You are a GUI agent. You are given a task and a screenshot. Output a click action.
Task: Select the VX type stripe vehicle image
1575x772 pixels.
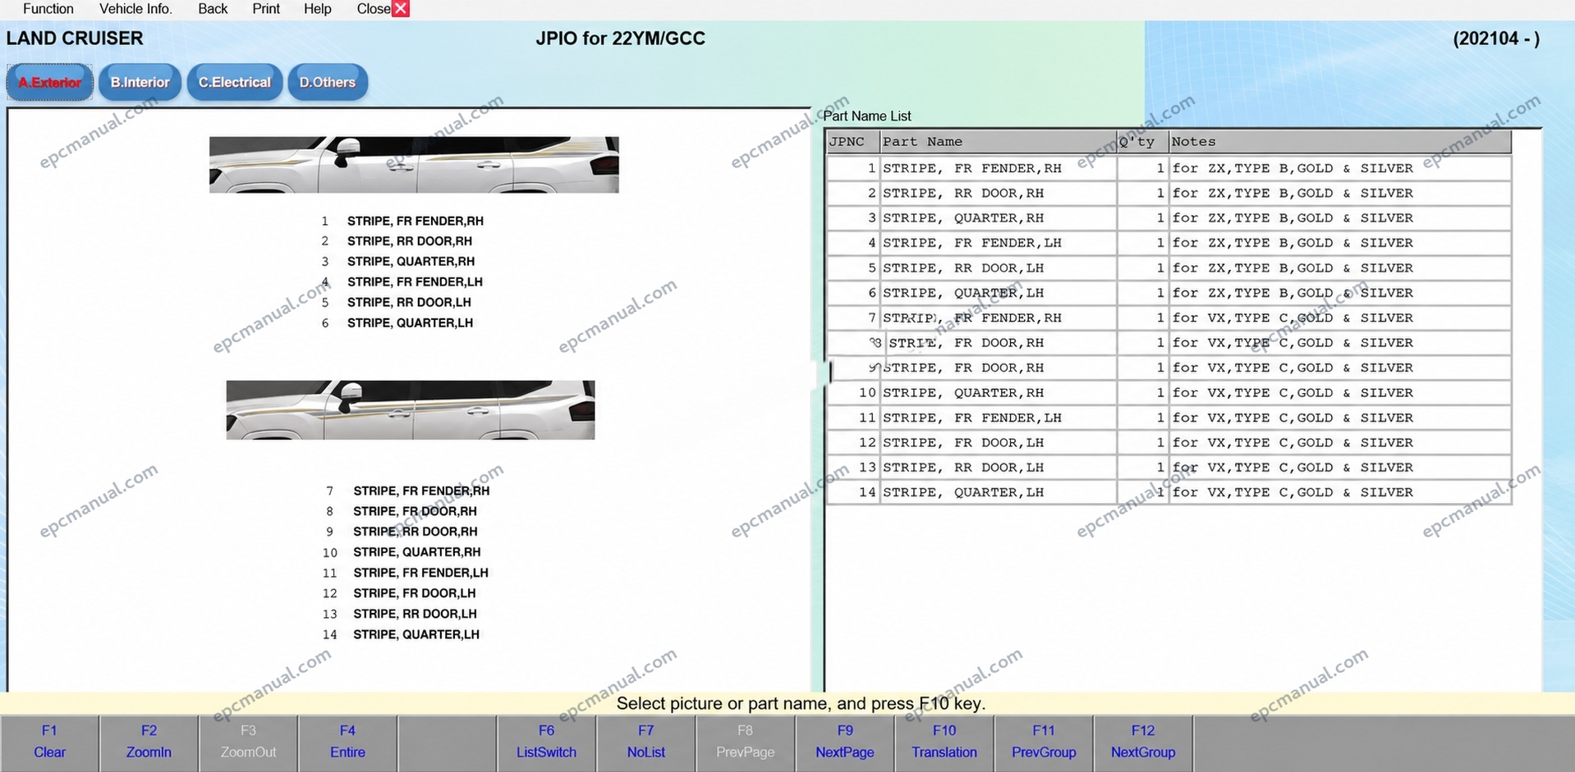411,410
